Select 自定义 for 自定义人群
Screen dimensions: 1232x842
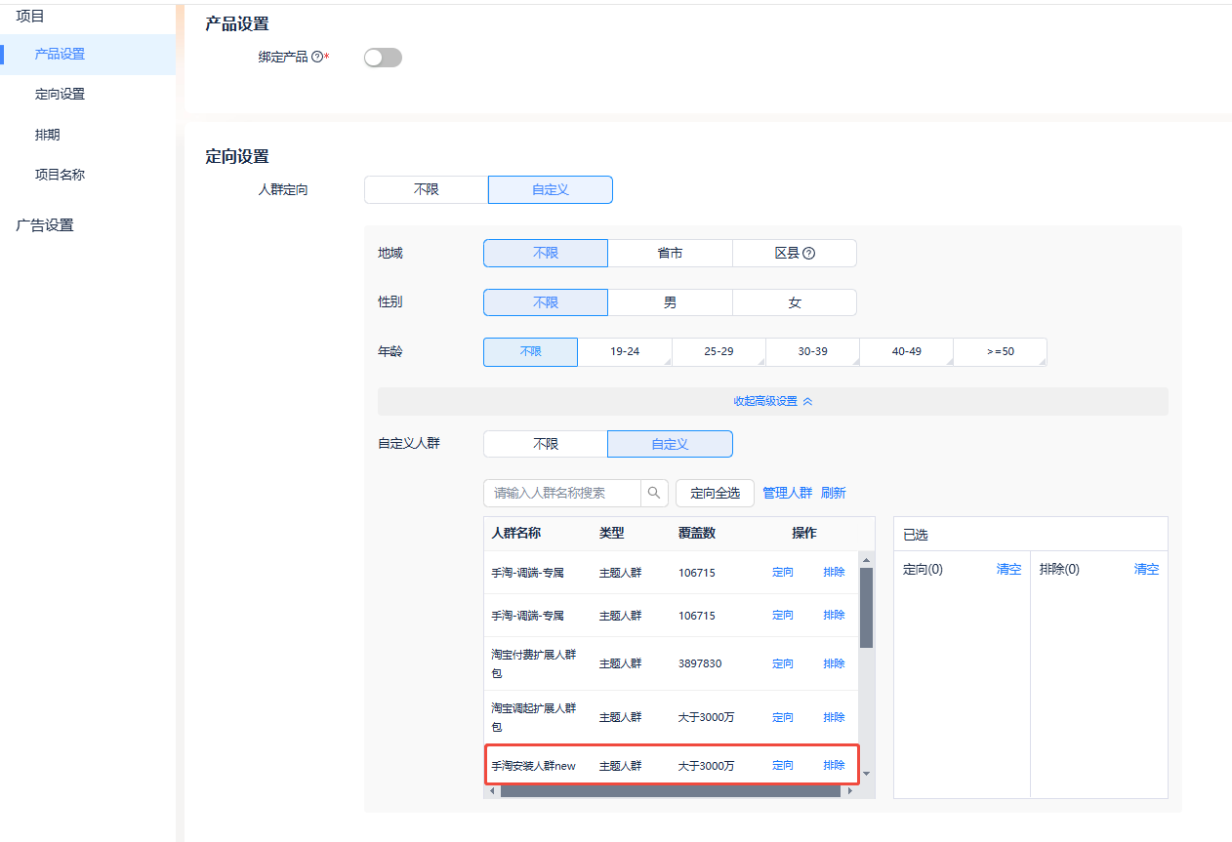coord(670,444)
